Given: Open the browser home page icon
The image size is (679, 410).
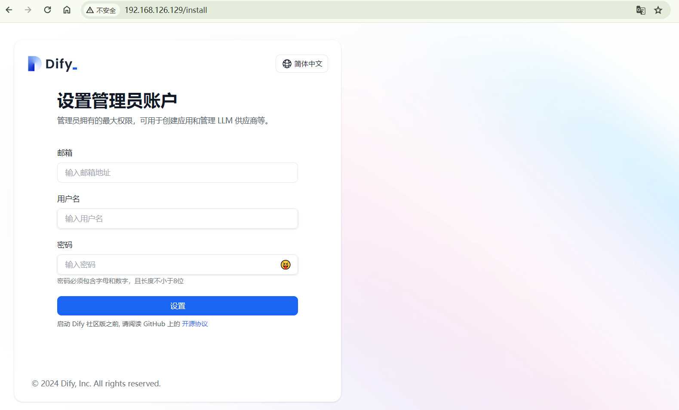Looking at the screenshot, I should [x=67, y=10].
